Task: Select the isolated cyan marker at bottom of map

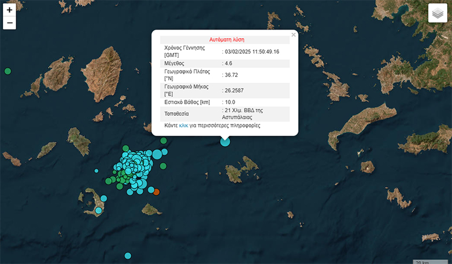Action: point(128,255)
